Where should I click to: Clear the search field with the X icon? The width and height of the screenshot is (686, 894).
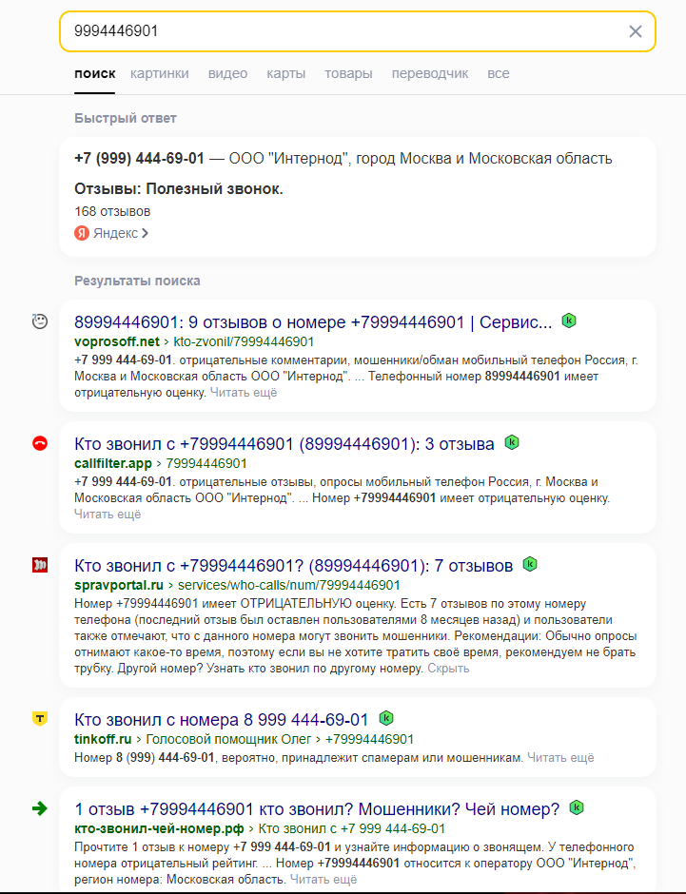636,31
